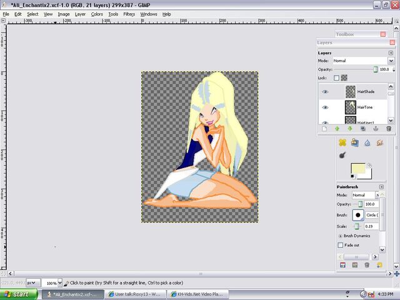Viewport: 400px width, 300px height.
Task: Click the layer Opacity slider handle
Action: (x=375, y=69)
